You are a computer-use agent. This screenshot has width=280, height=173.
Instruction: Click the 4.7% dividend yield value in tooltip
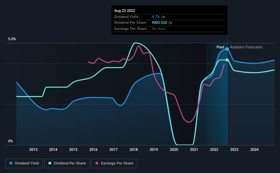(x=156, y=17)
